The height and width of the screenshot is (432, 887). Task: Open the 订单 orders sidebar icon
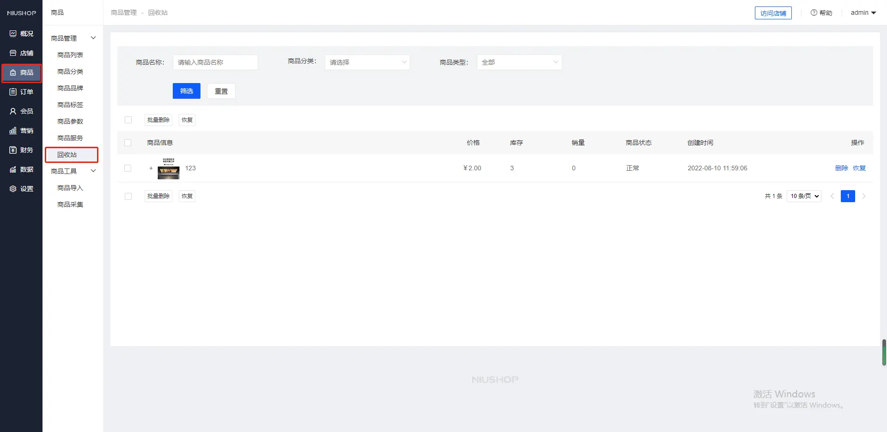pos(13,92)
